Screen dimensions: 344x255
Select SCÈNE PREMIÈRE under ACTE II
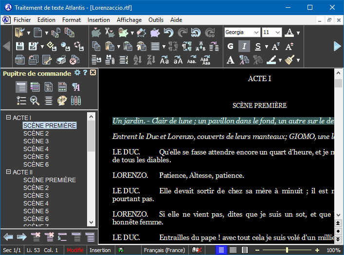coord(50,180)
